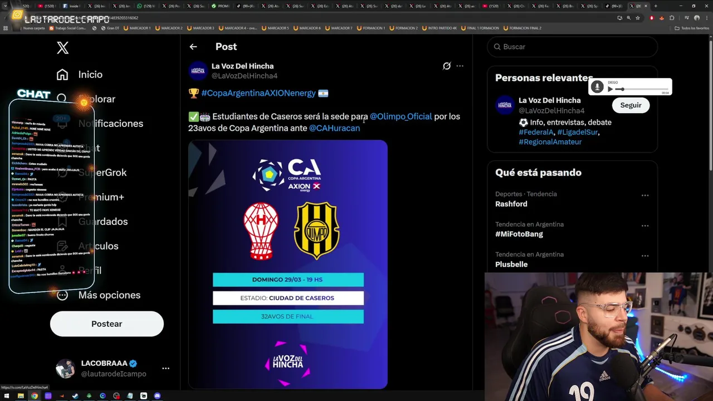This screenshot has width=713, height=401.
Task: Click the Grok explain icon on post
Action: tap(447, 66)
